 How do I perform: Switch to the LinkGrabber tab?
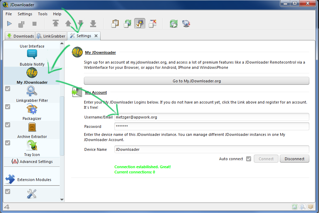51,36
